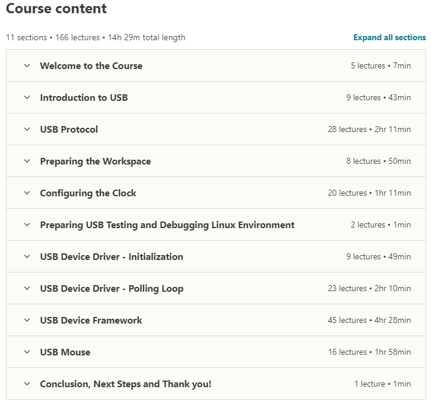Image resolution: width=431 pixels, height=404 pixels.
Task: Click the Introduction to USB title
Action: click(84, 97)
